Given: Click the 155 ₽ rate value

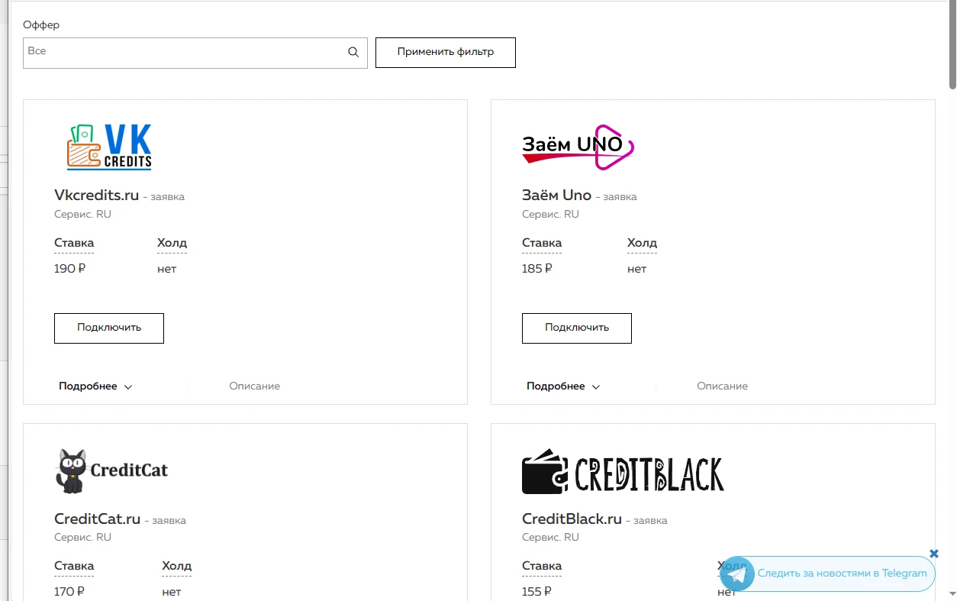Looking at the screenshot, I should coord(537,592).
